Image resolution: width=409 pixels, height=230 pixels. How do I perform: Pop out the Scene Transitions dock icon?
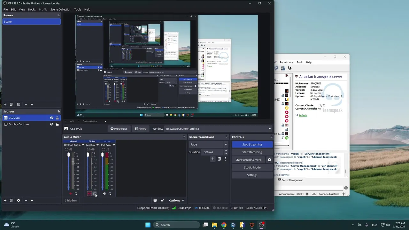(x=227, y=137)
